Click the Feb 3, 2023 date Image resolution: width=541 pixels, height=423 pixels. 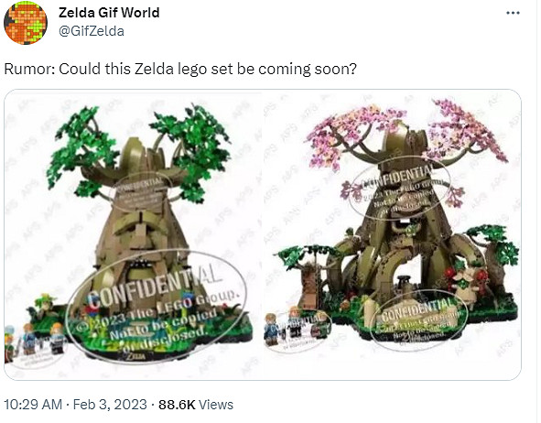click(110, 405)
